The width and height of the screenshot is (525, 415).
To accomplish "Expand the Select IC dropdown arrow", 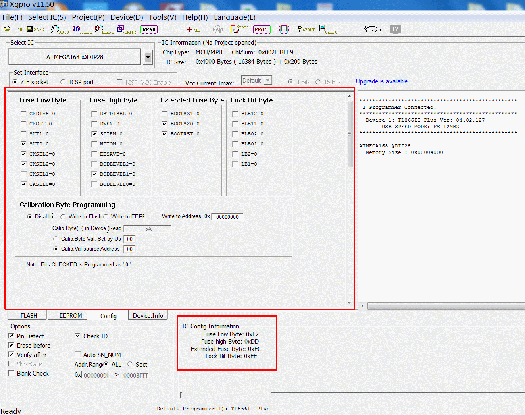I will pyautogui.click(x=148, y=58).
